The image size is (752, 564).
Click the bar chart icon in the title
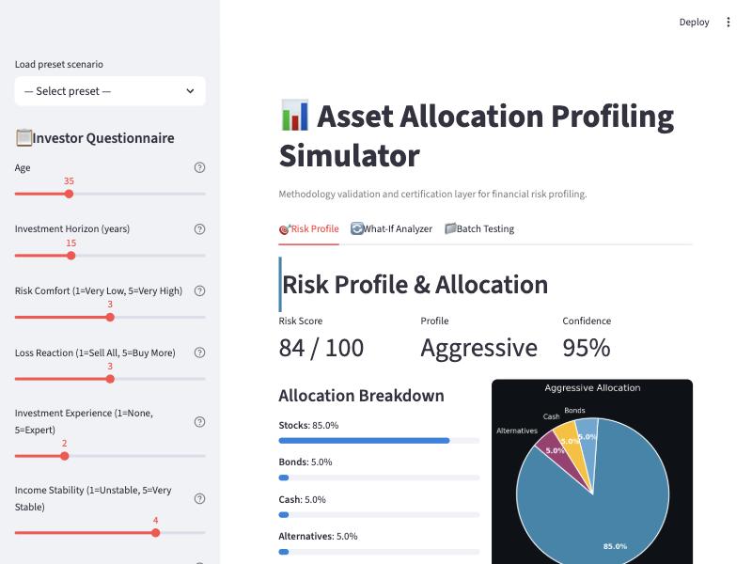(x=294, y=116)
